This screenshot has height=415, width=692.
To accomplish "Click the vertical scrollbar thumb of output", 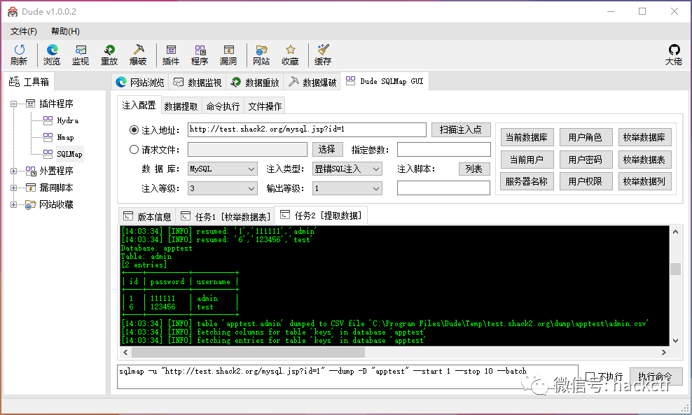I will point(675,269).
